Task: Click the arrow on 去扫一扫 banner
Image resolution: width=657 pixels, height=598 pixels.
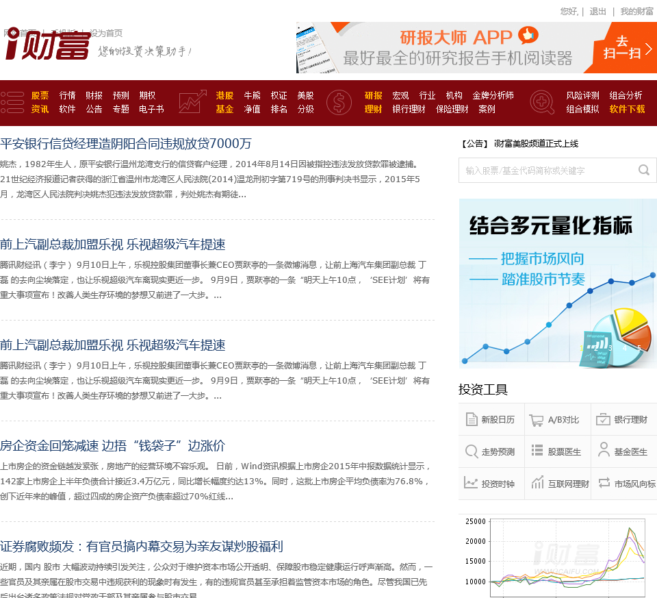Action: pyautogui.click(x=649, y=49)
